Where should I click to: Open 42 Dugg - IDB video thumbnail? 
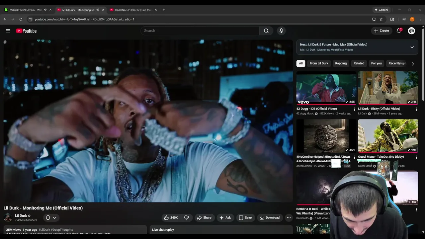pyautogui.click(x=326, y=88)
